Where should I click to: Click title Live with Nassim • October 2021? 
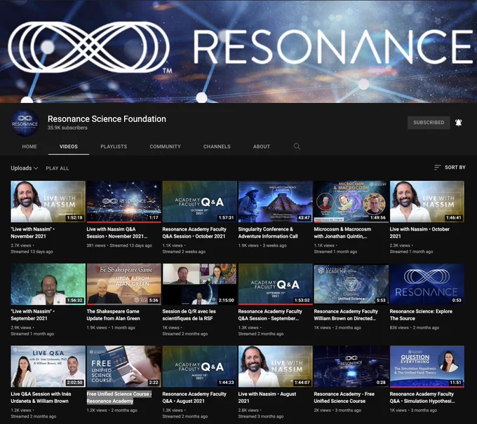coord(419,233)
